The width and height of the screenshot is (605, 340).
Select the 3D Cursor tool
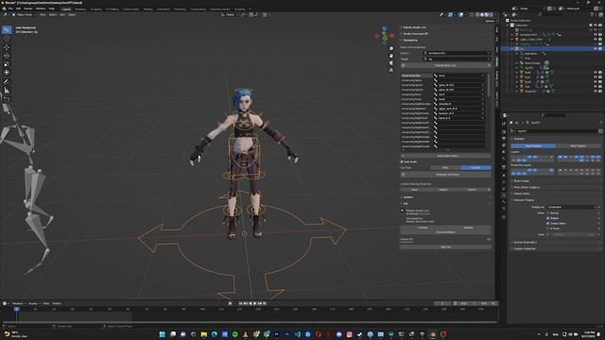click(x=7, y=39)
